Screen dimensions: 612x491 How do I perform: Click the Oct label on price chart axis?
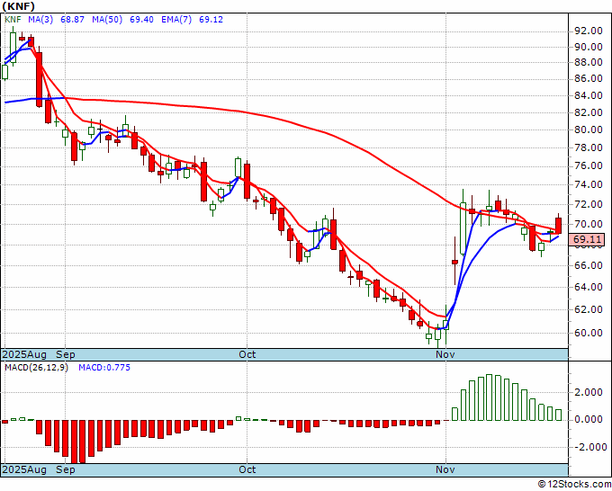(247, 354)
